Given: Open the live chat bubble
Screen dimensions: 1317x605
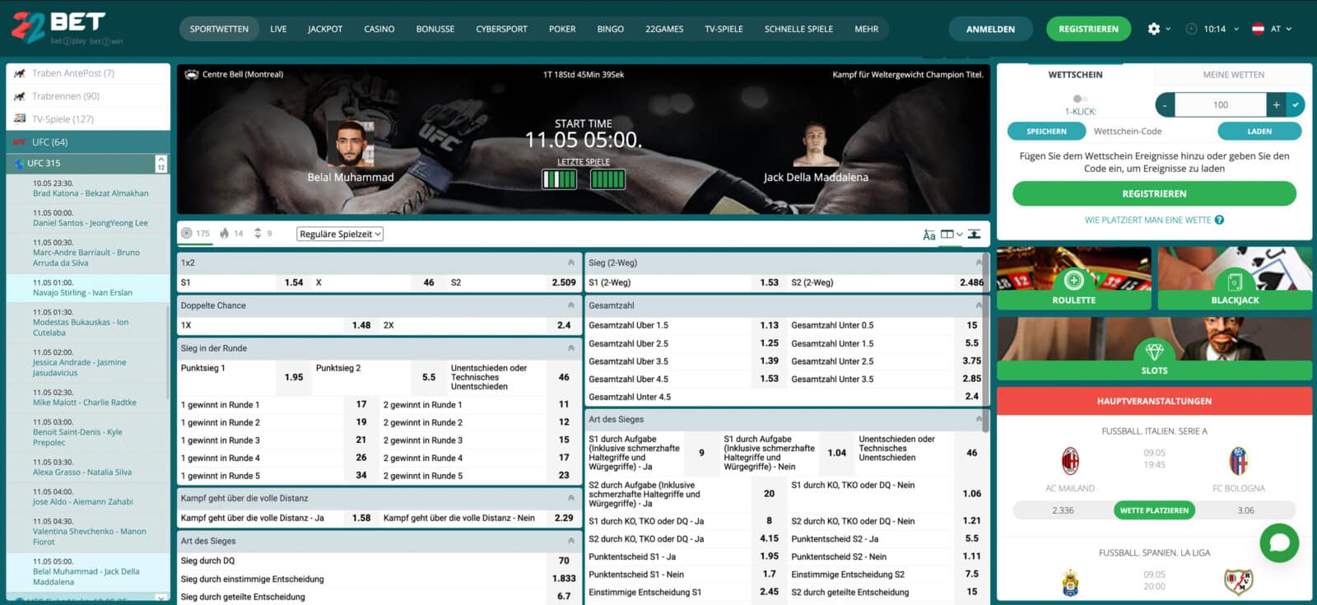Looking at the screenshot, I should tap(1279, 542).
